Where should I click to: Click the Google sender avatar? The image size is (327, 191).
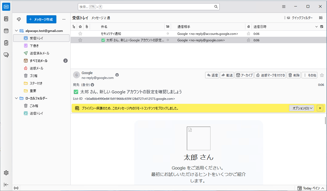[x=77, y=75]
